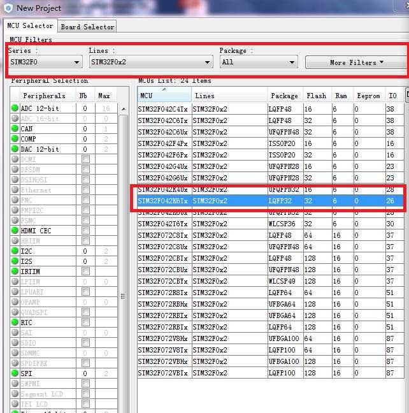The image size is (409, 413).
Task: Select the STM32F042T6Yx WLCSP36 row
Action: click(271, 224)
